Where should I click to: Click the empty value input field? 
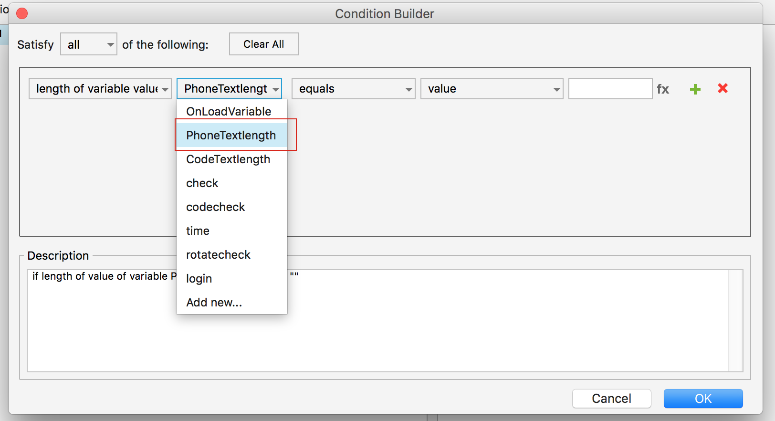(x=610, y=89)
